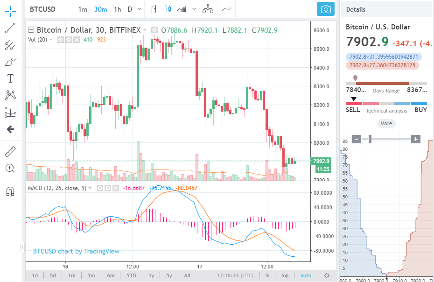
Task: Take a chart snapshot with camera button
Action: [x=326, y=9]
